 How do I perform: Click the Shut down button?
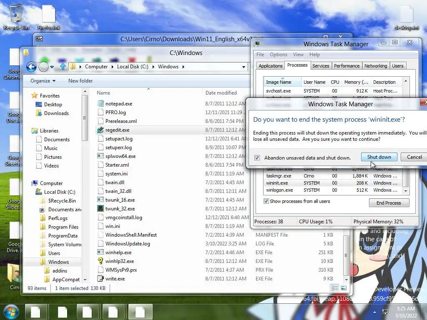point(379,157)
